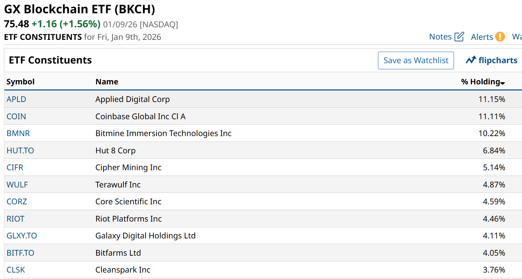Image resolution: width=522 pixels, height=279 pixels.
Task: Open the Notes link text
Action: 440,37
